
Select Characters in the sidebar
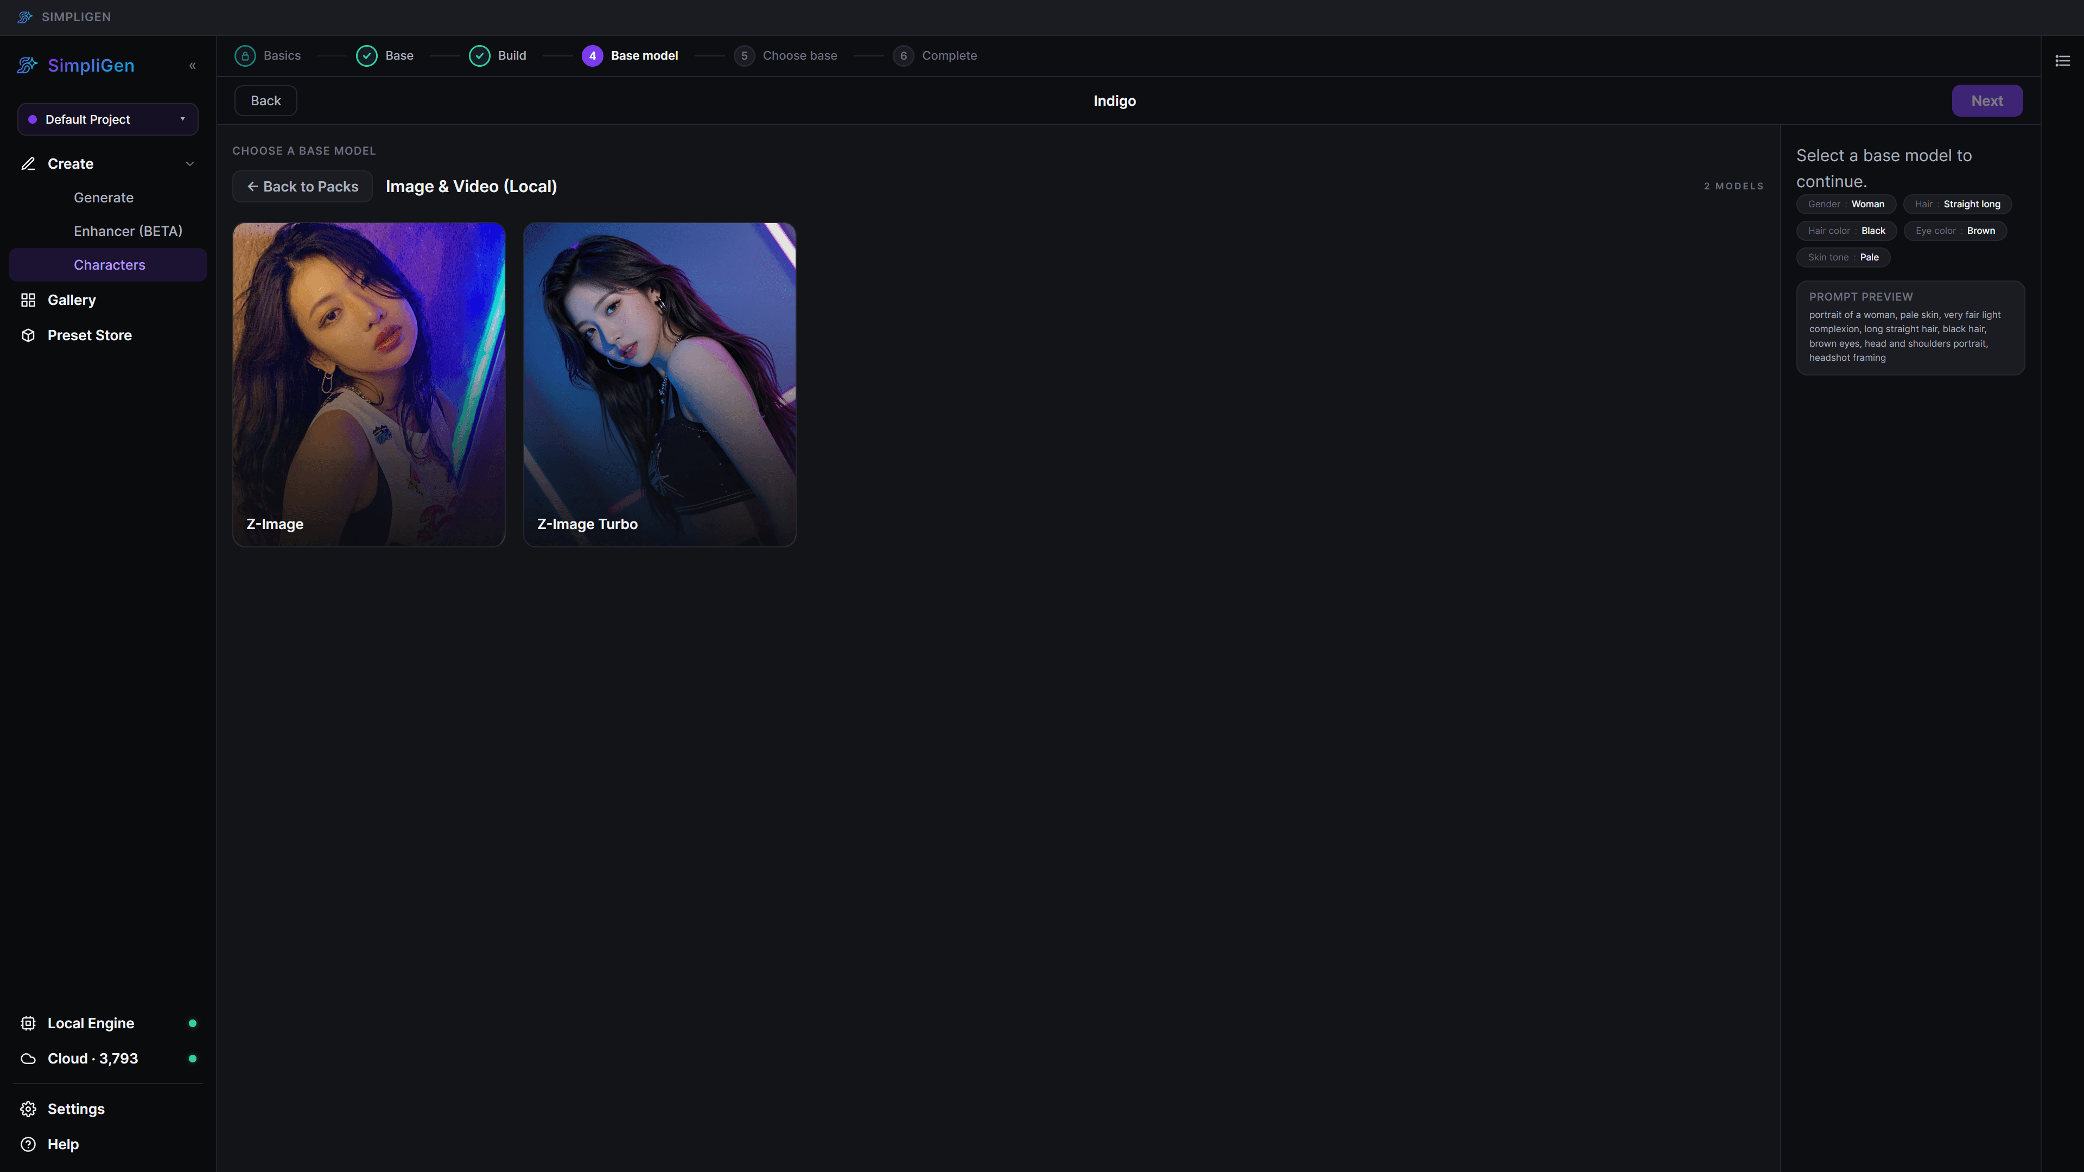coord(107,265)
